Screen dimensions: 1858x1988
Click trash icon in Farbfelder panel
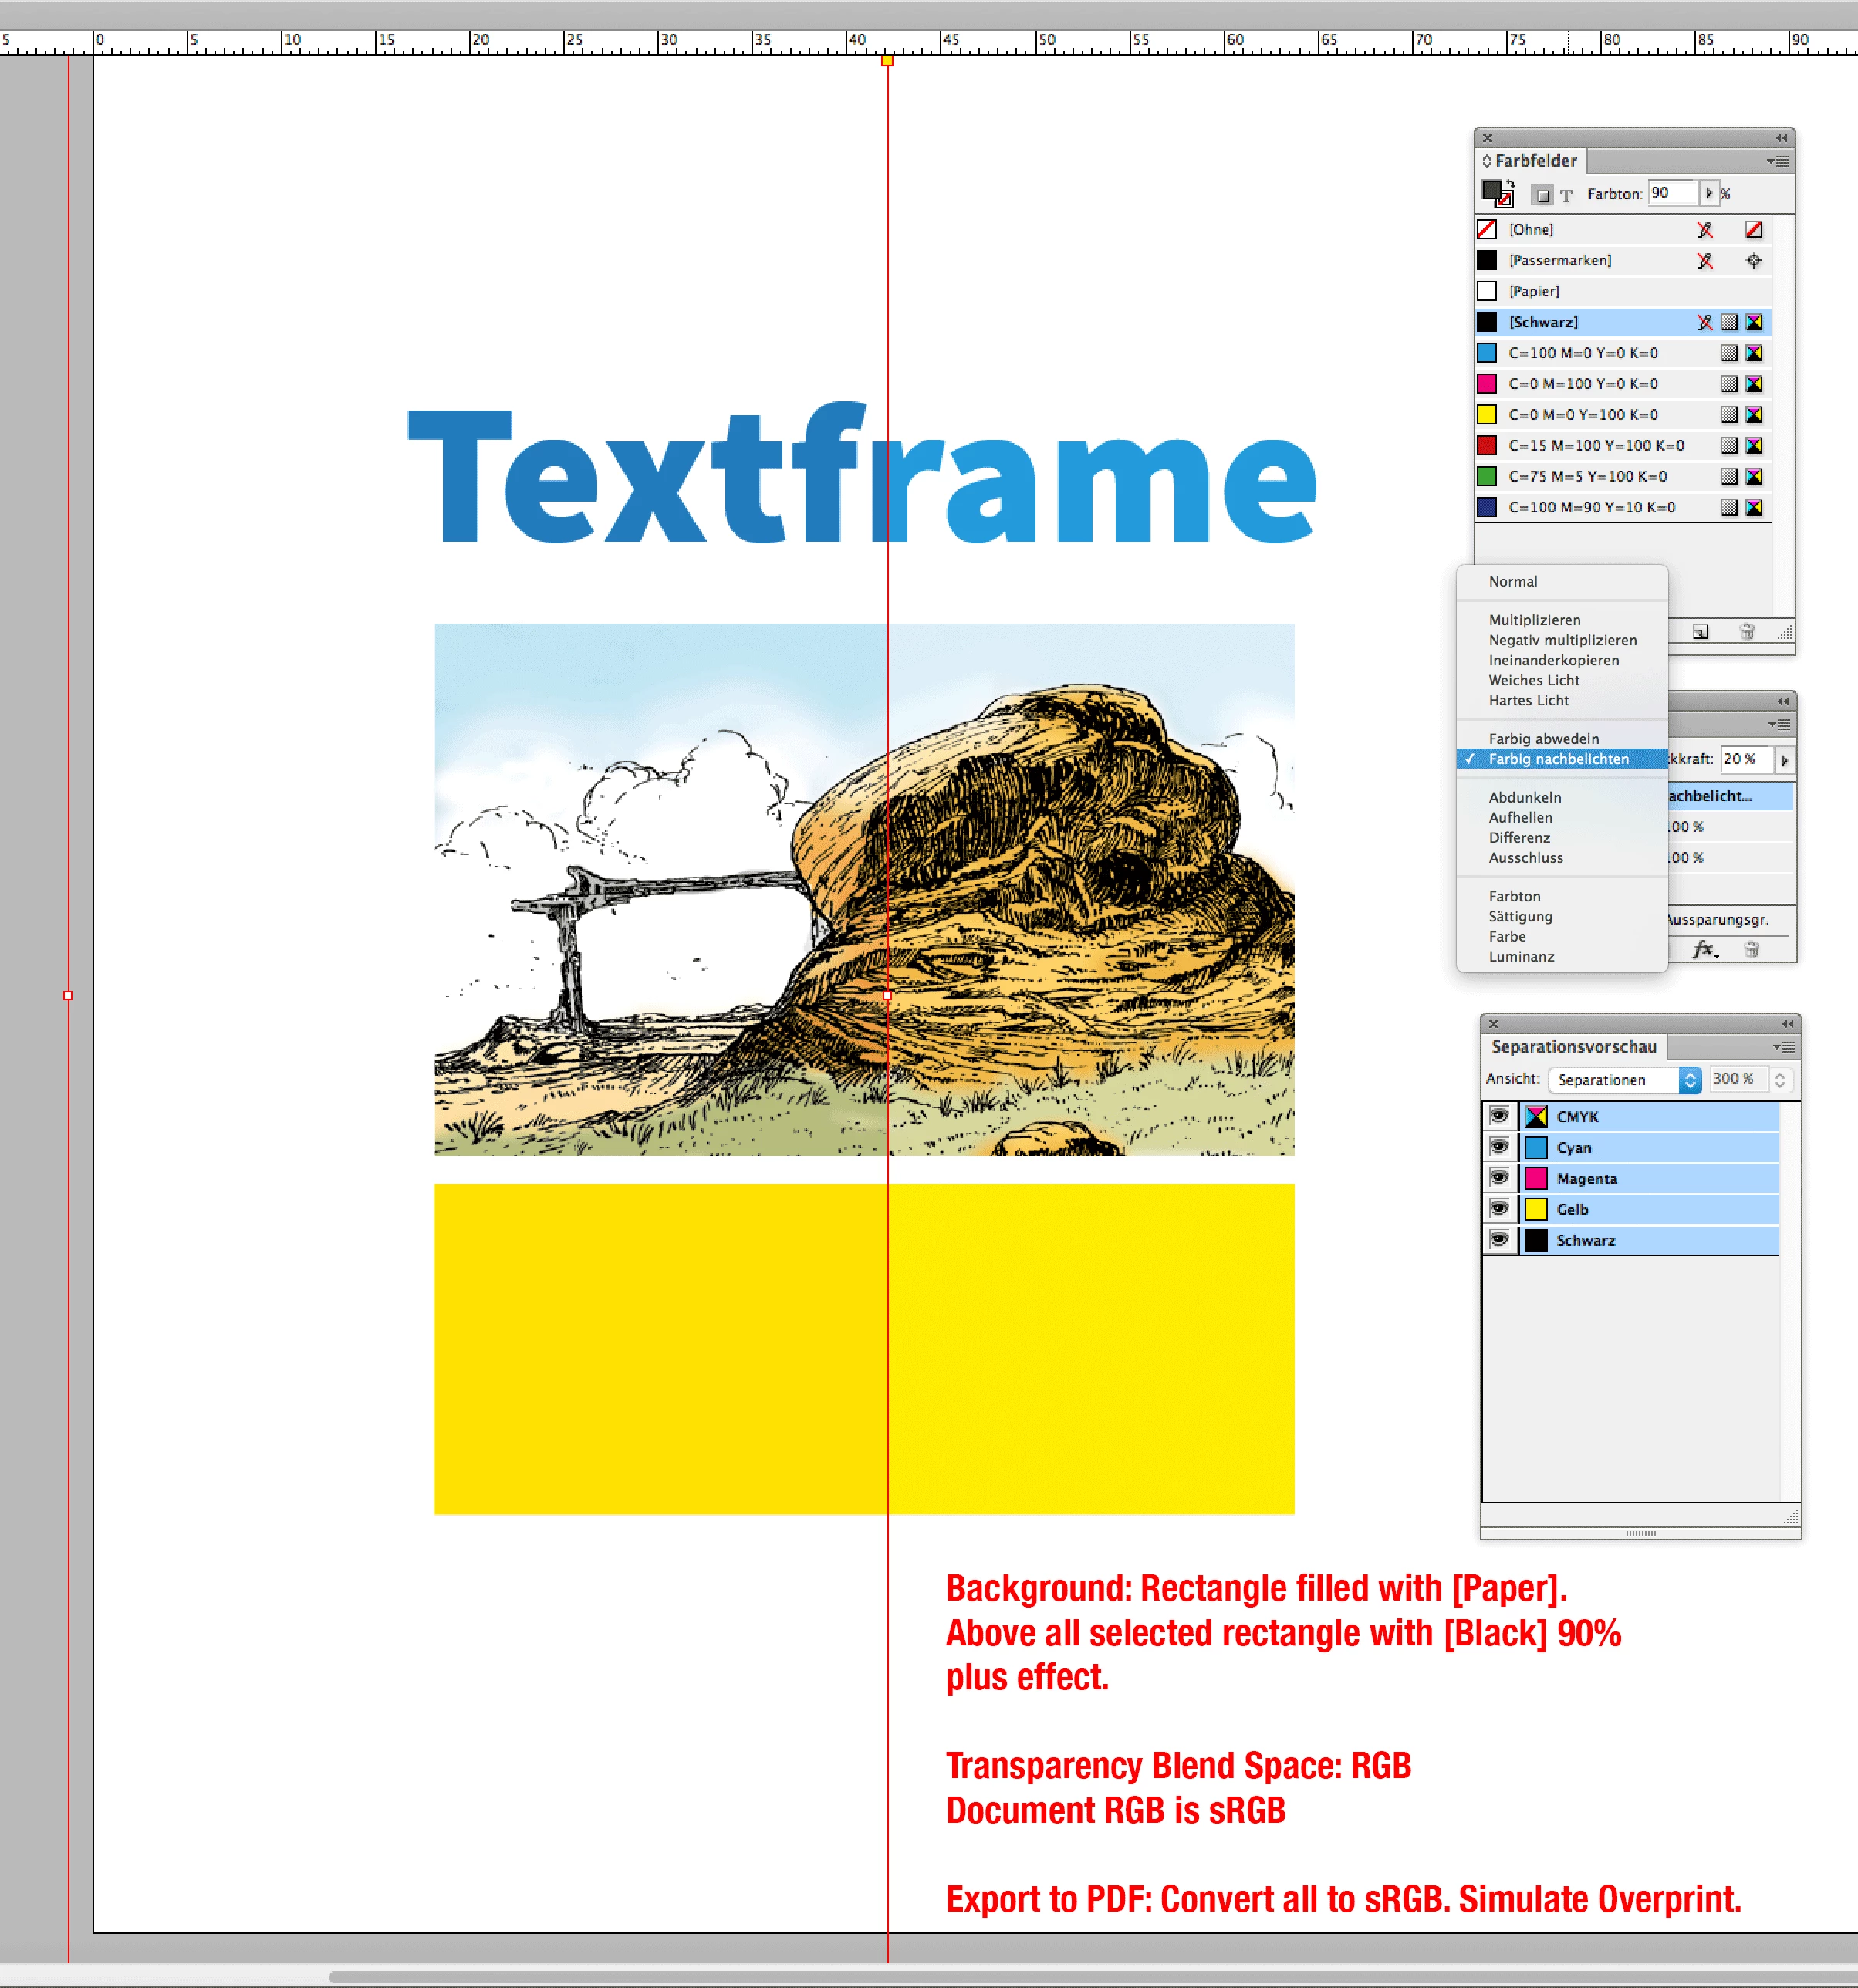point(1747,631)
